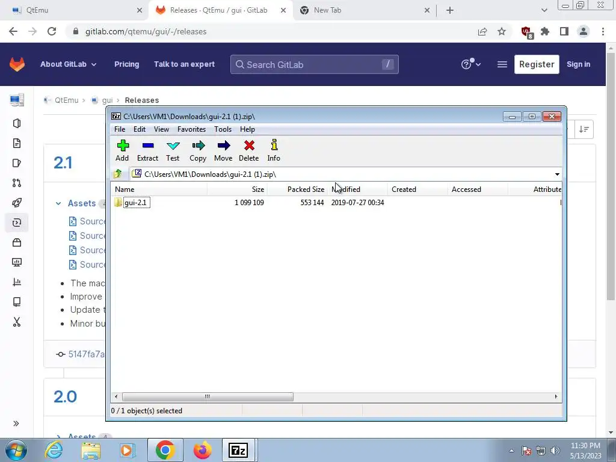Open the View menu in 7-Zip

pyautogui.click(x=161, y=129)
